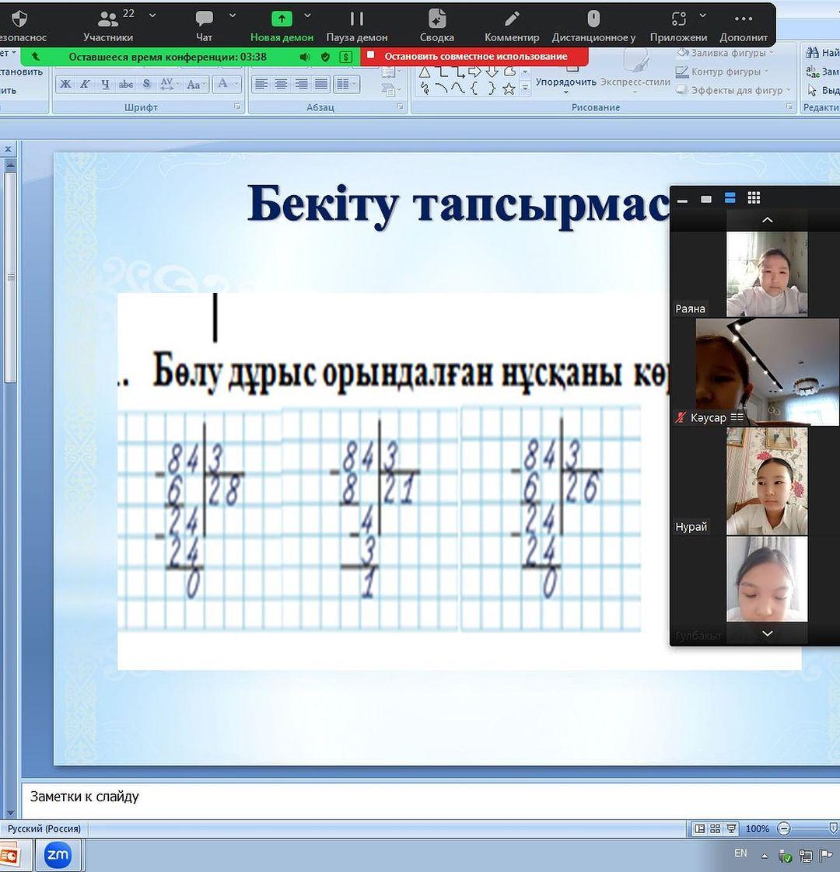Expand arrow next to Участники
Viewport: 840px width, 872px height.
(x=152, y=16)
